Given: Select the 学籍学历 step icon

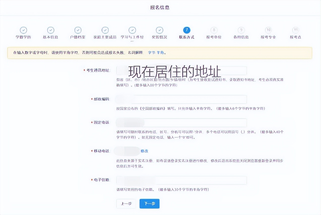Looking at the screenshot, I should tap(23, 30).
